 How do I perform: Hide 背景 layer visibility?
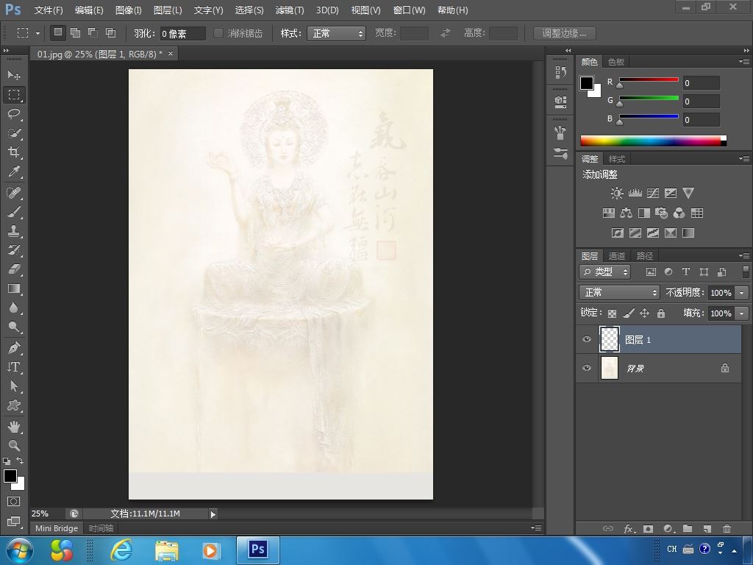click(x=586, y=368)
